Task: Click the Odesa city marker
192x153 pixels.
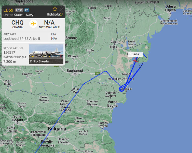Action: 170,13
